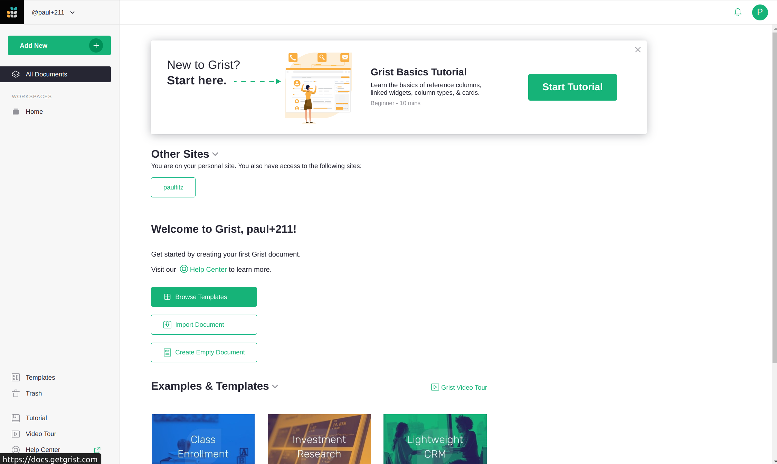Click plus icon on Add New
The height and width of the screenshot is (464, 777).
[96, 45]
